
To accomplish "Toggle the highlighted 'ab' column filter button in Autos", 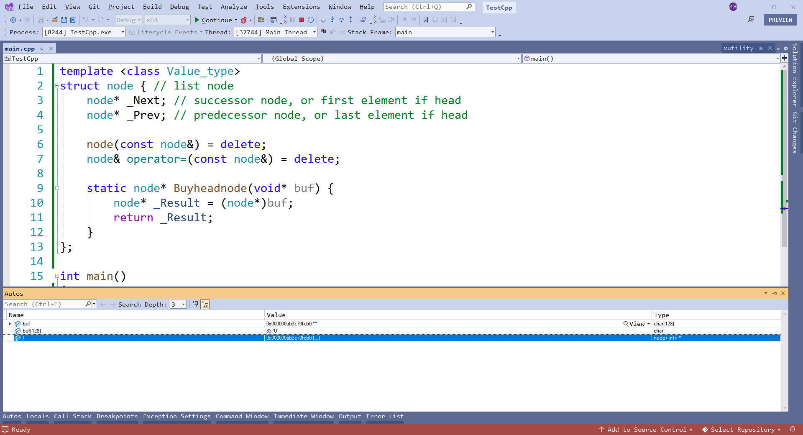I will coord(205,304).
